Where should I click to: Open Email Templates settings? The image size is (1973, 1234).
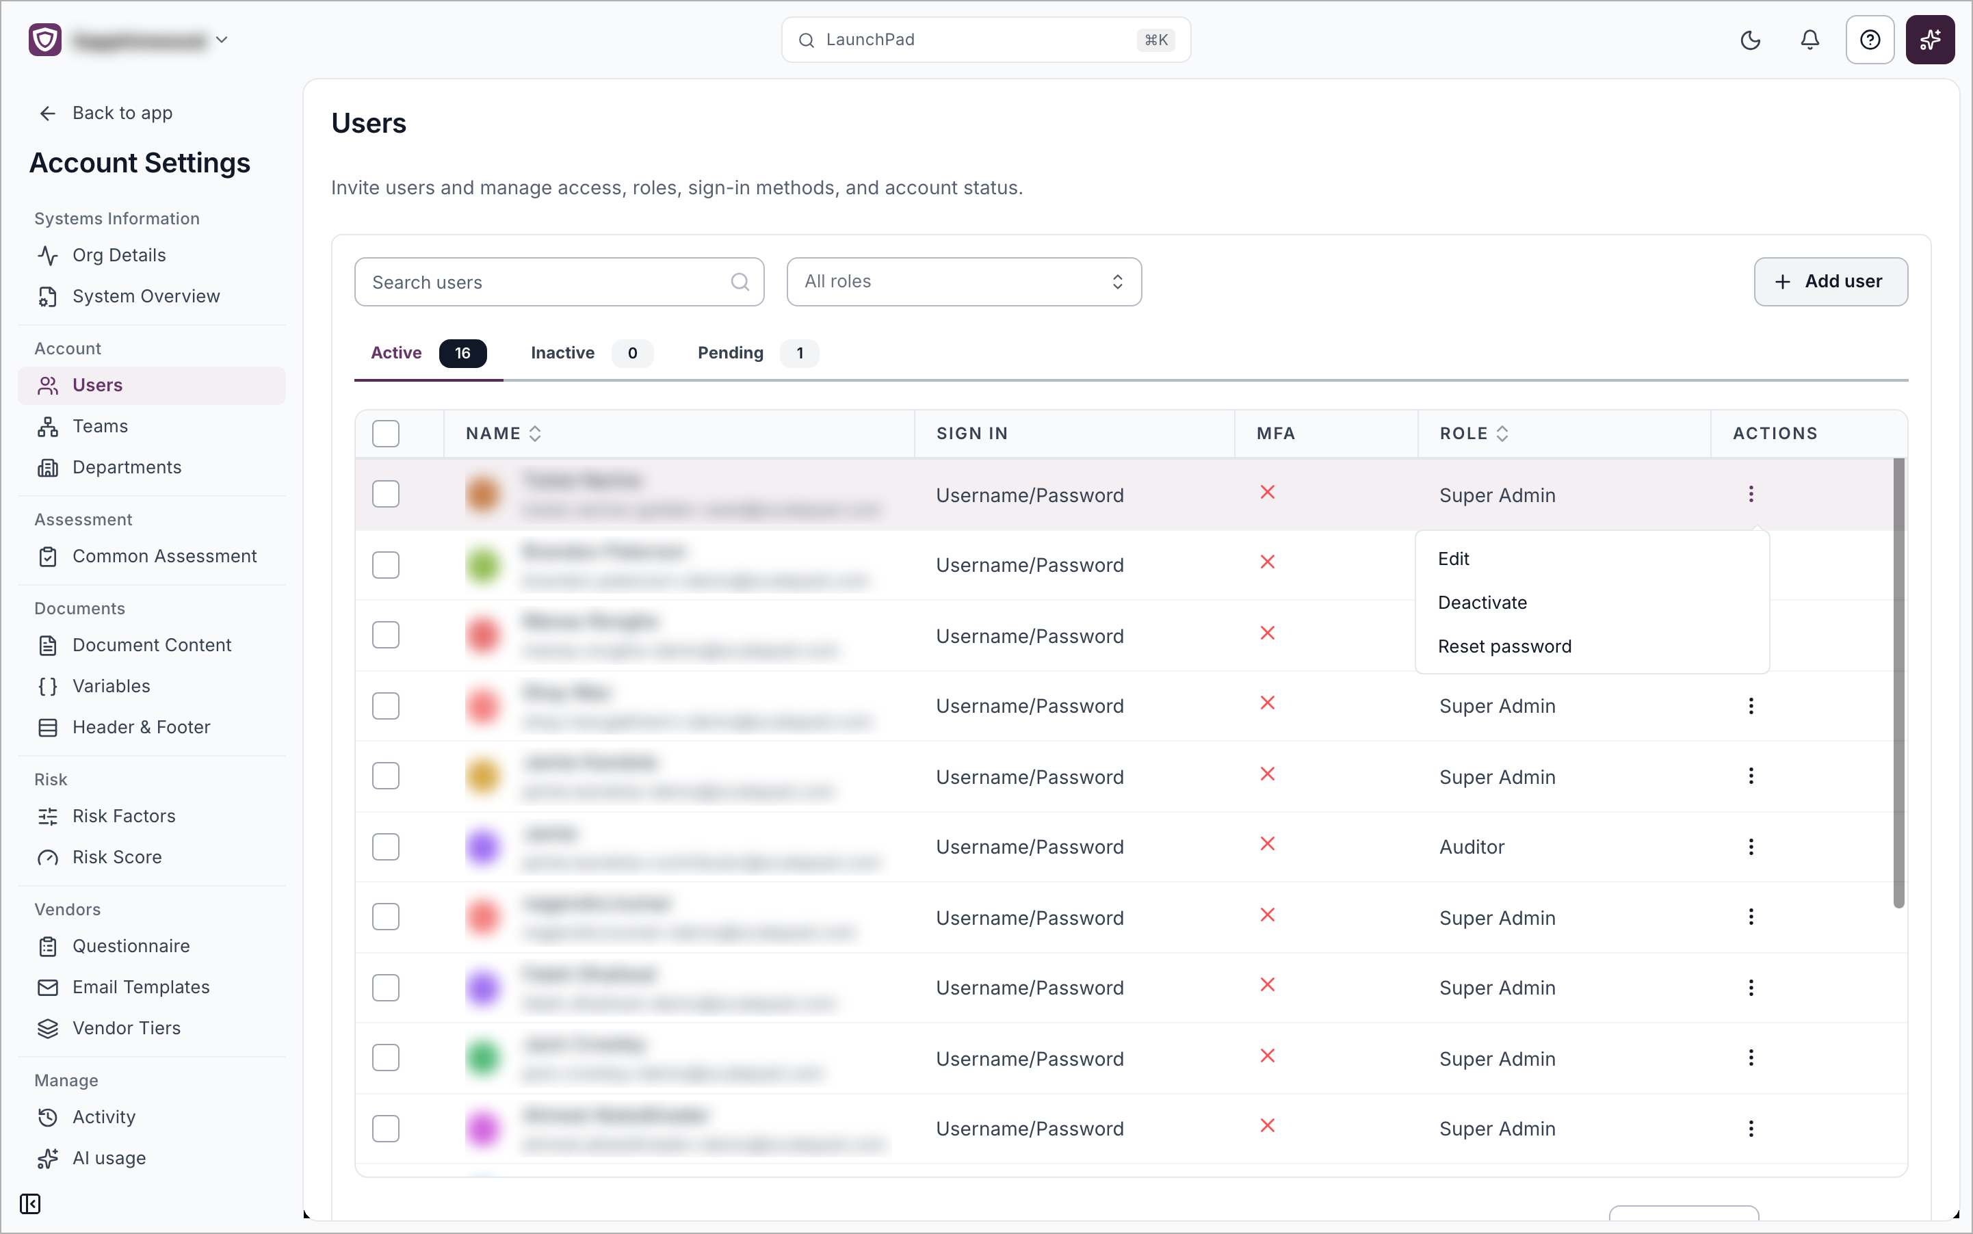[x=152, y=988]
